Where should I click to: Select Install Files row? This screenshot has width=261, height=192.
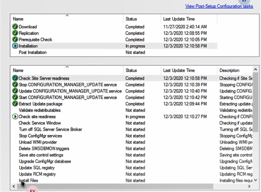131,181
